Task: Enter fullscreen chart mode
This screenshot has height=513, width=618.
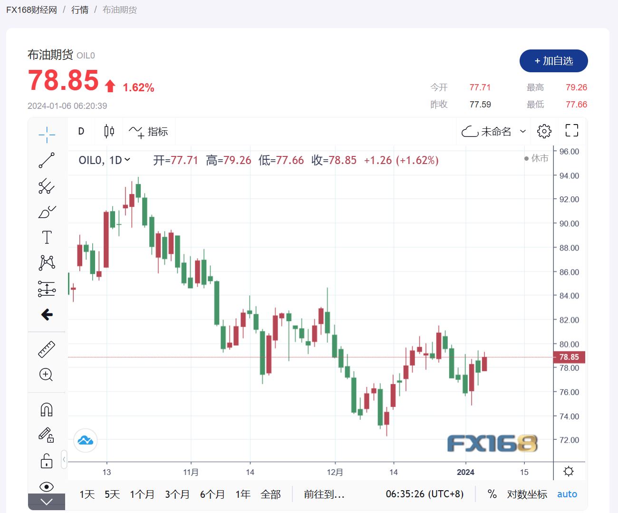Action: pos(571,131)
